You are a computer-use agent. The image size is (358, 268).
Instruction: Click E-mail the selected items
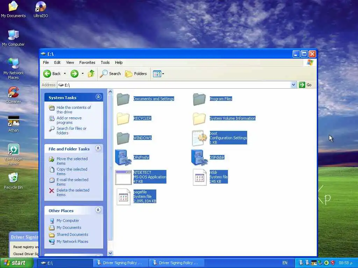[72, 182]
